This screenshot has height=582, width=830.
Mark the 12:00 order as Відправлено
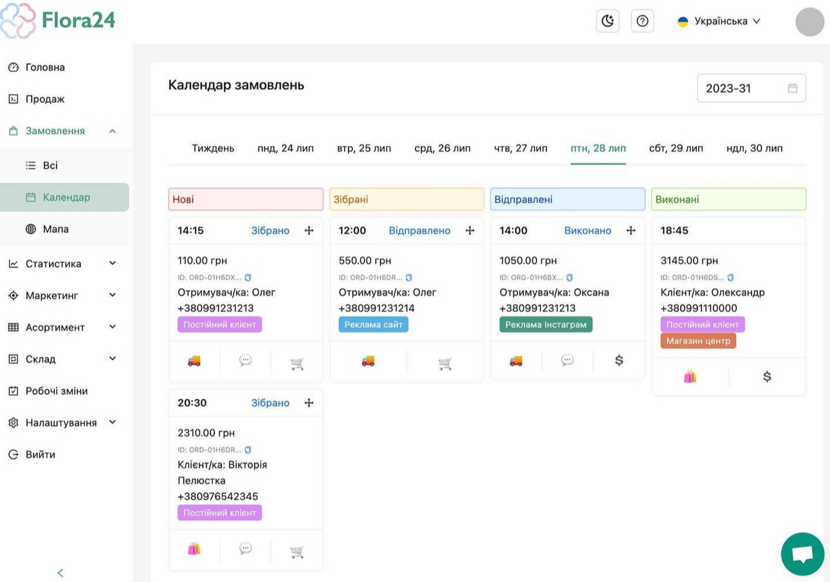420,230
